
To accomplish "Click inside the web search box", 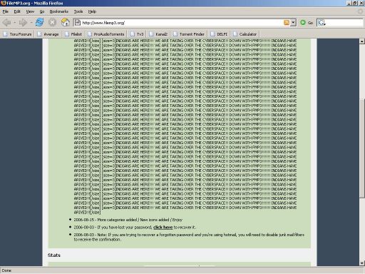I will pyautogui.click(x=344, y=23).
